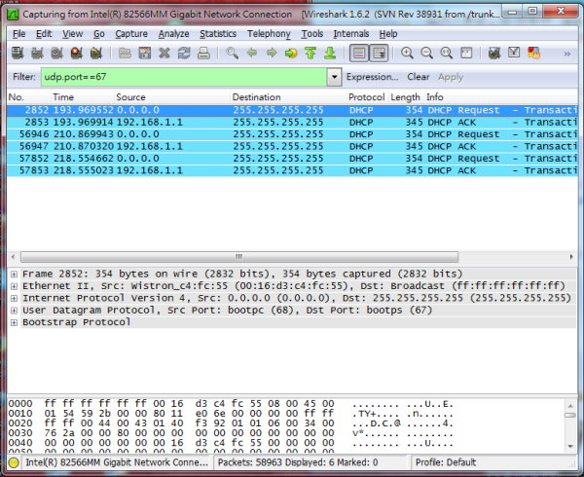Expand the User Datagram Protocol node
The width and height of the screenshot is (584, 477).
(x=14, y=311)
